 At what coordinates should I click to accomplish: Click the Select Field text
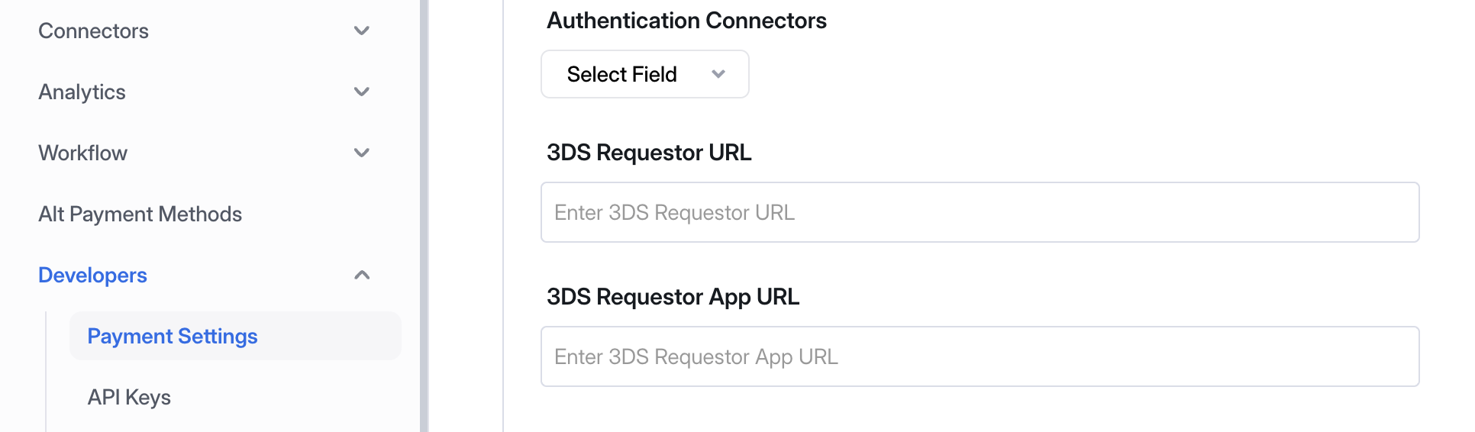(x=621, y=75)
